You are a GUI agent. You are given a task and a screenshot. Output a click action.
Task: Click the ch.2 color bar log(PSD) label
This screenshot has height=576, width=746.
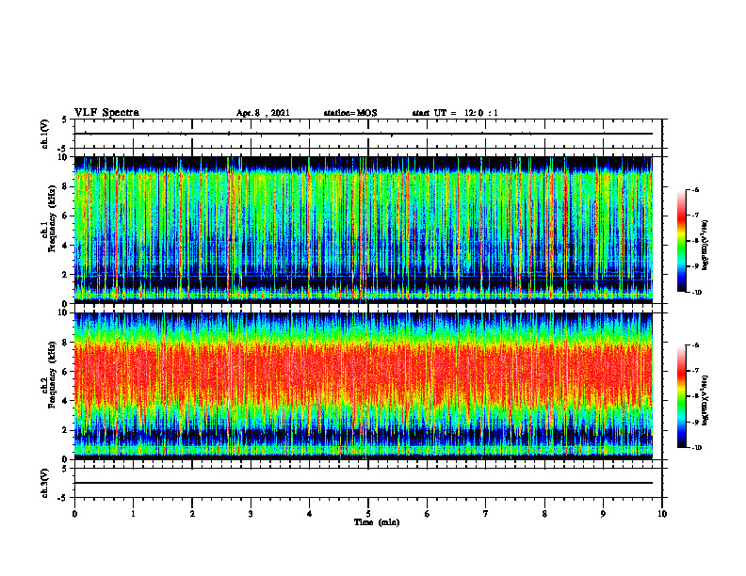click(705, 401)
